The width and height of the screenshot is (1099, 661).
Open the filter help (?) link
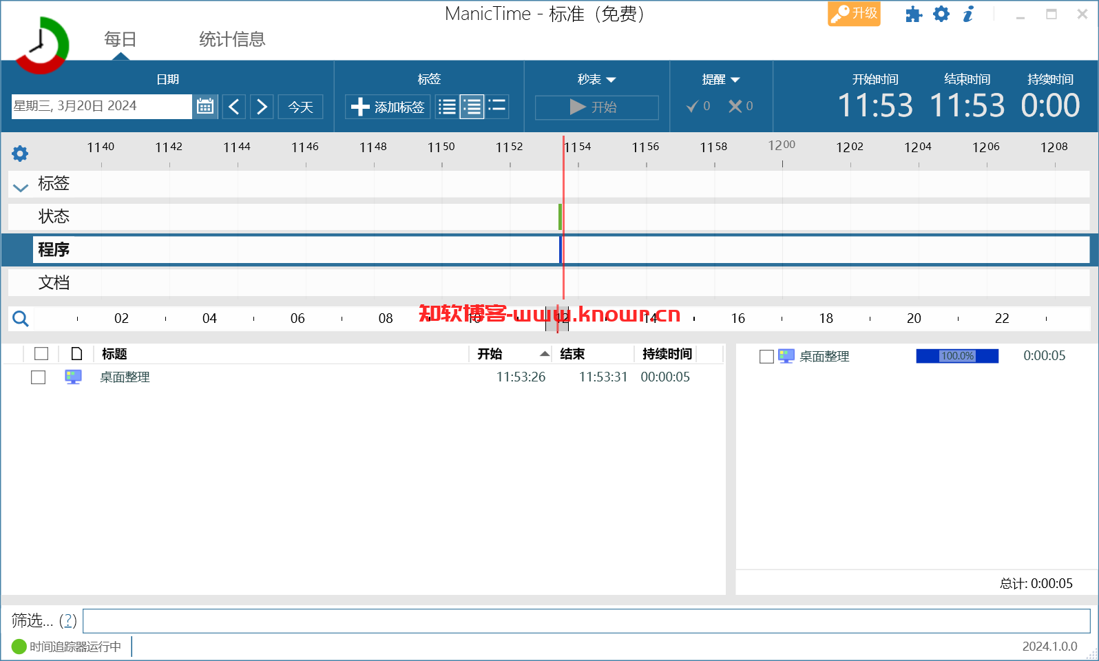coord(68,620)
